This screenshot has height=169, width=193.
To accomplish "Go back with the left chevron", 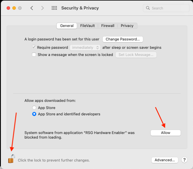I will pos(32,8).
